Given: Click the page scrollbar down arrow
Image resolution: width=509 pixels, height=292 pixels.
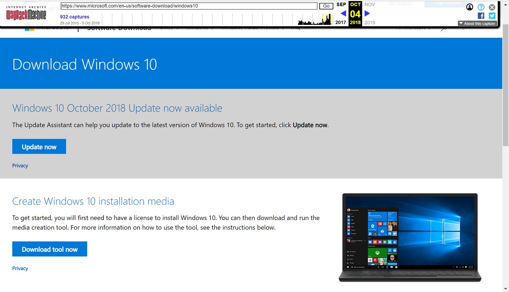Looking at the screenshot, I should pyautogui.click(x=506, y=289).
